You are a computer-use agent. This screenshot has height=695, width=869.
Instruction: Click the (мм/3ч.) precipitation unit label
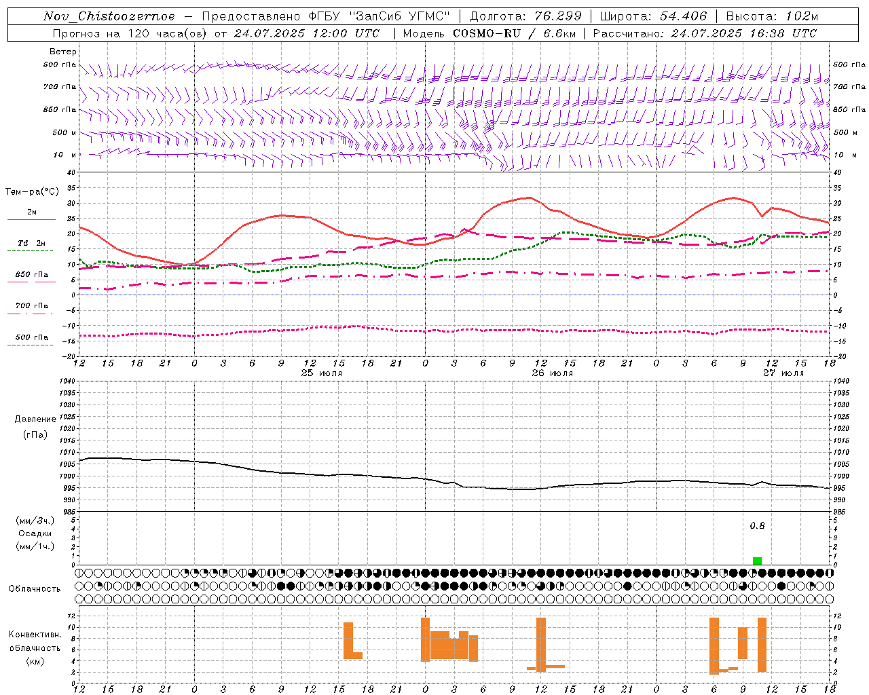click(x=35, y=521)
